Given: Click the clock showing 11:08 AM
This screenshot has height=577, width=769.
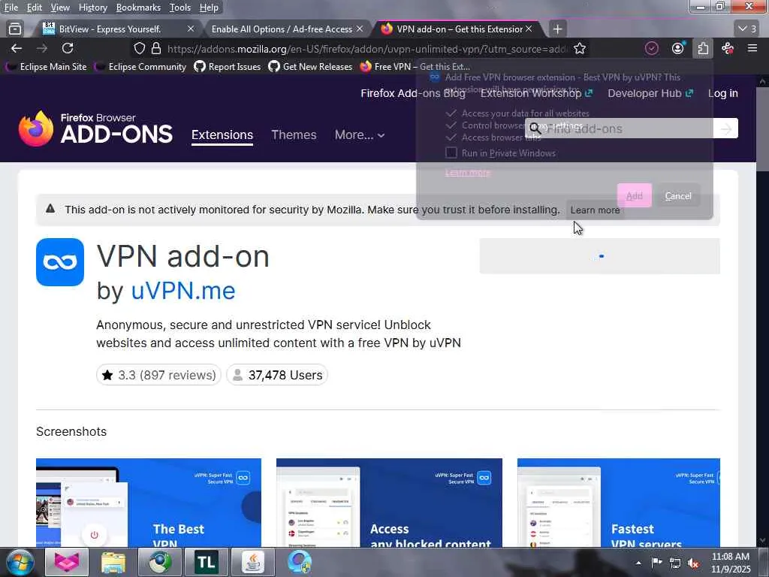Looking at the screenshot, I should click(x=731, y=557).
